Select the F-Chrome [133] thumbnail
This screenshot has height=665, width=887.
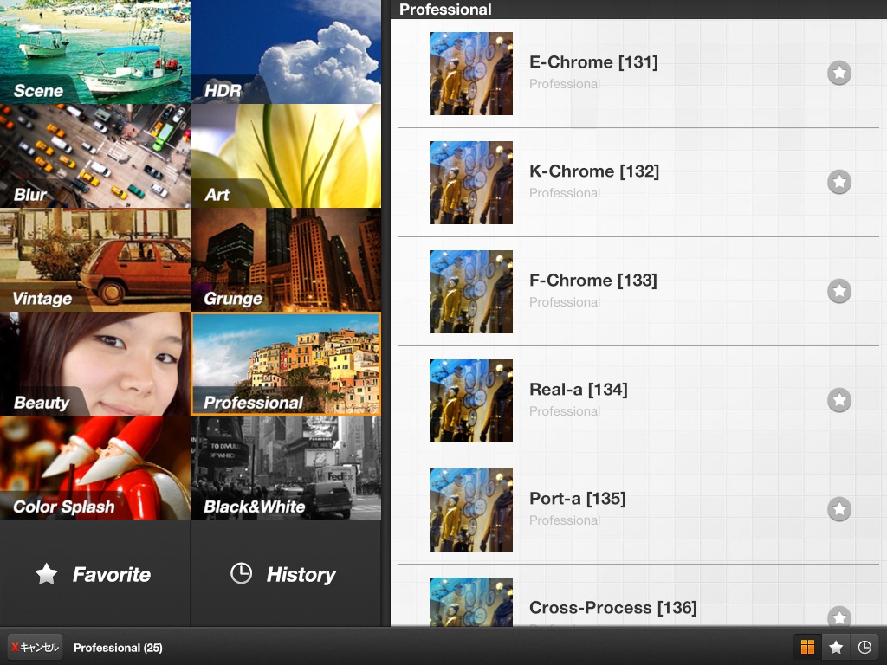[471, 292]
